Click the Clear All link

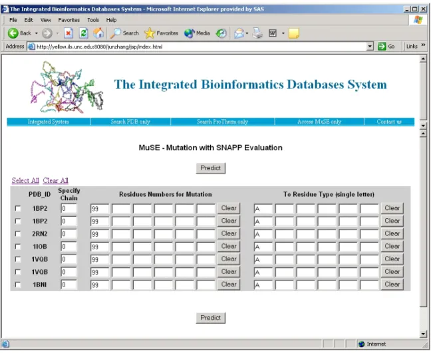tap(55, 180)
